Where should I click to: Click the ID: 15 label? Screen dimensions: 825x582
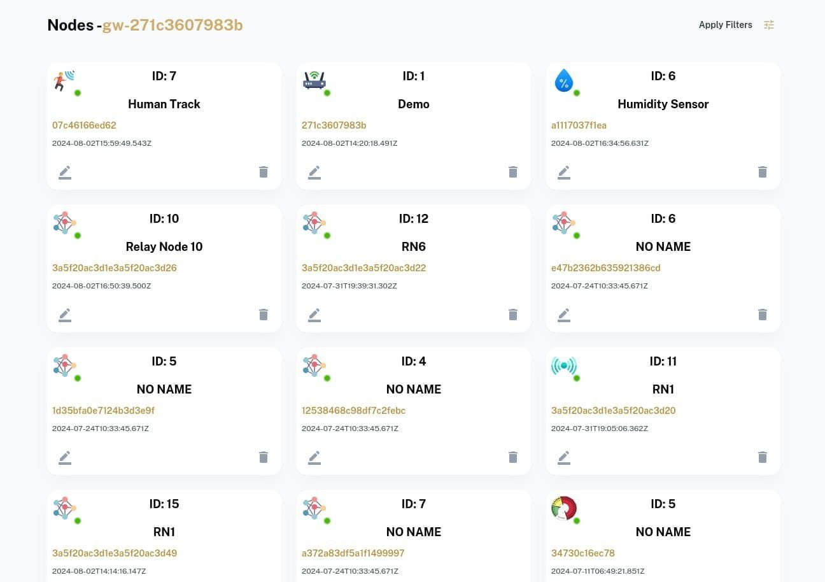tap(164, 504)
